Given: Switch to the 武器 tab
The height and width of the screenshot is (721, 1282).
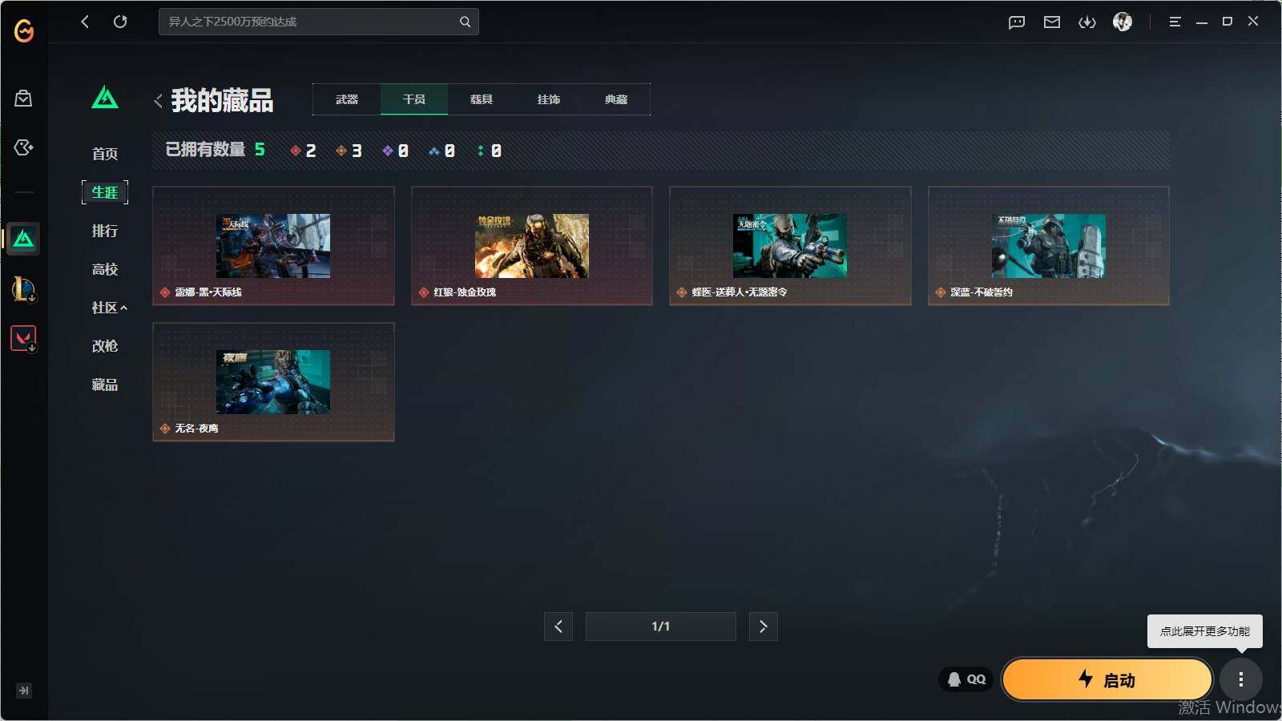Looking at the screenshot, I should point(347,99).
